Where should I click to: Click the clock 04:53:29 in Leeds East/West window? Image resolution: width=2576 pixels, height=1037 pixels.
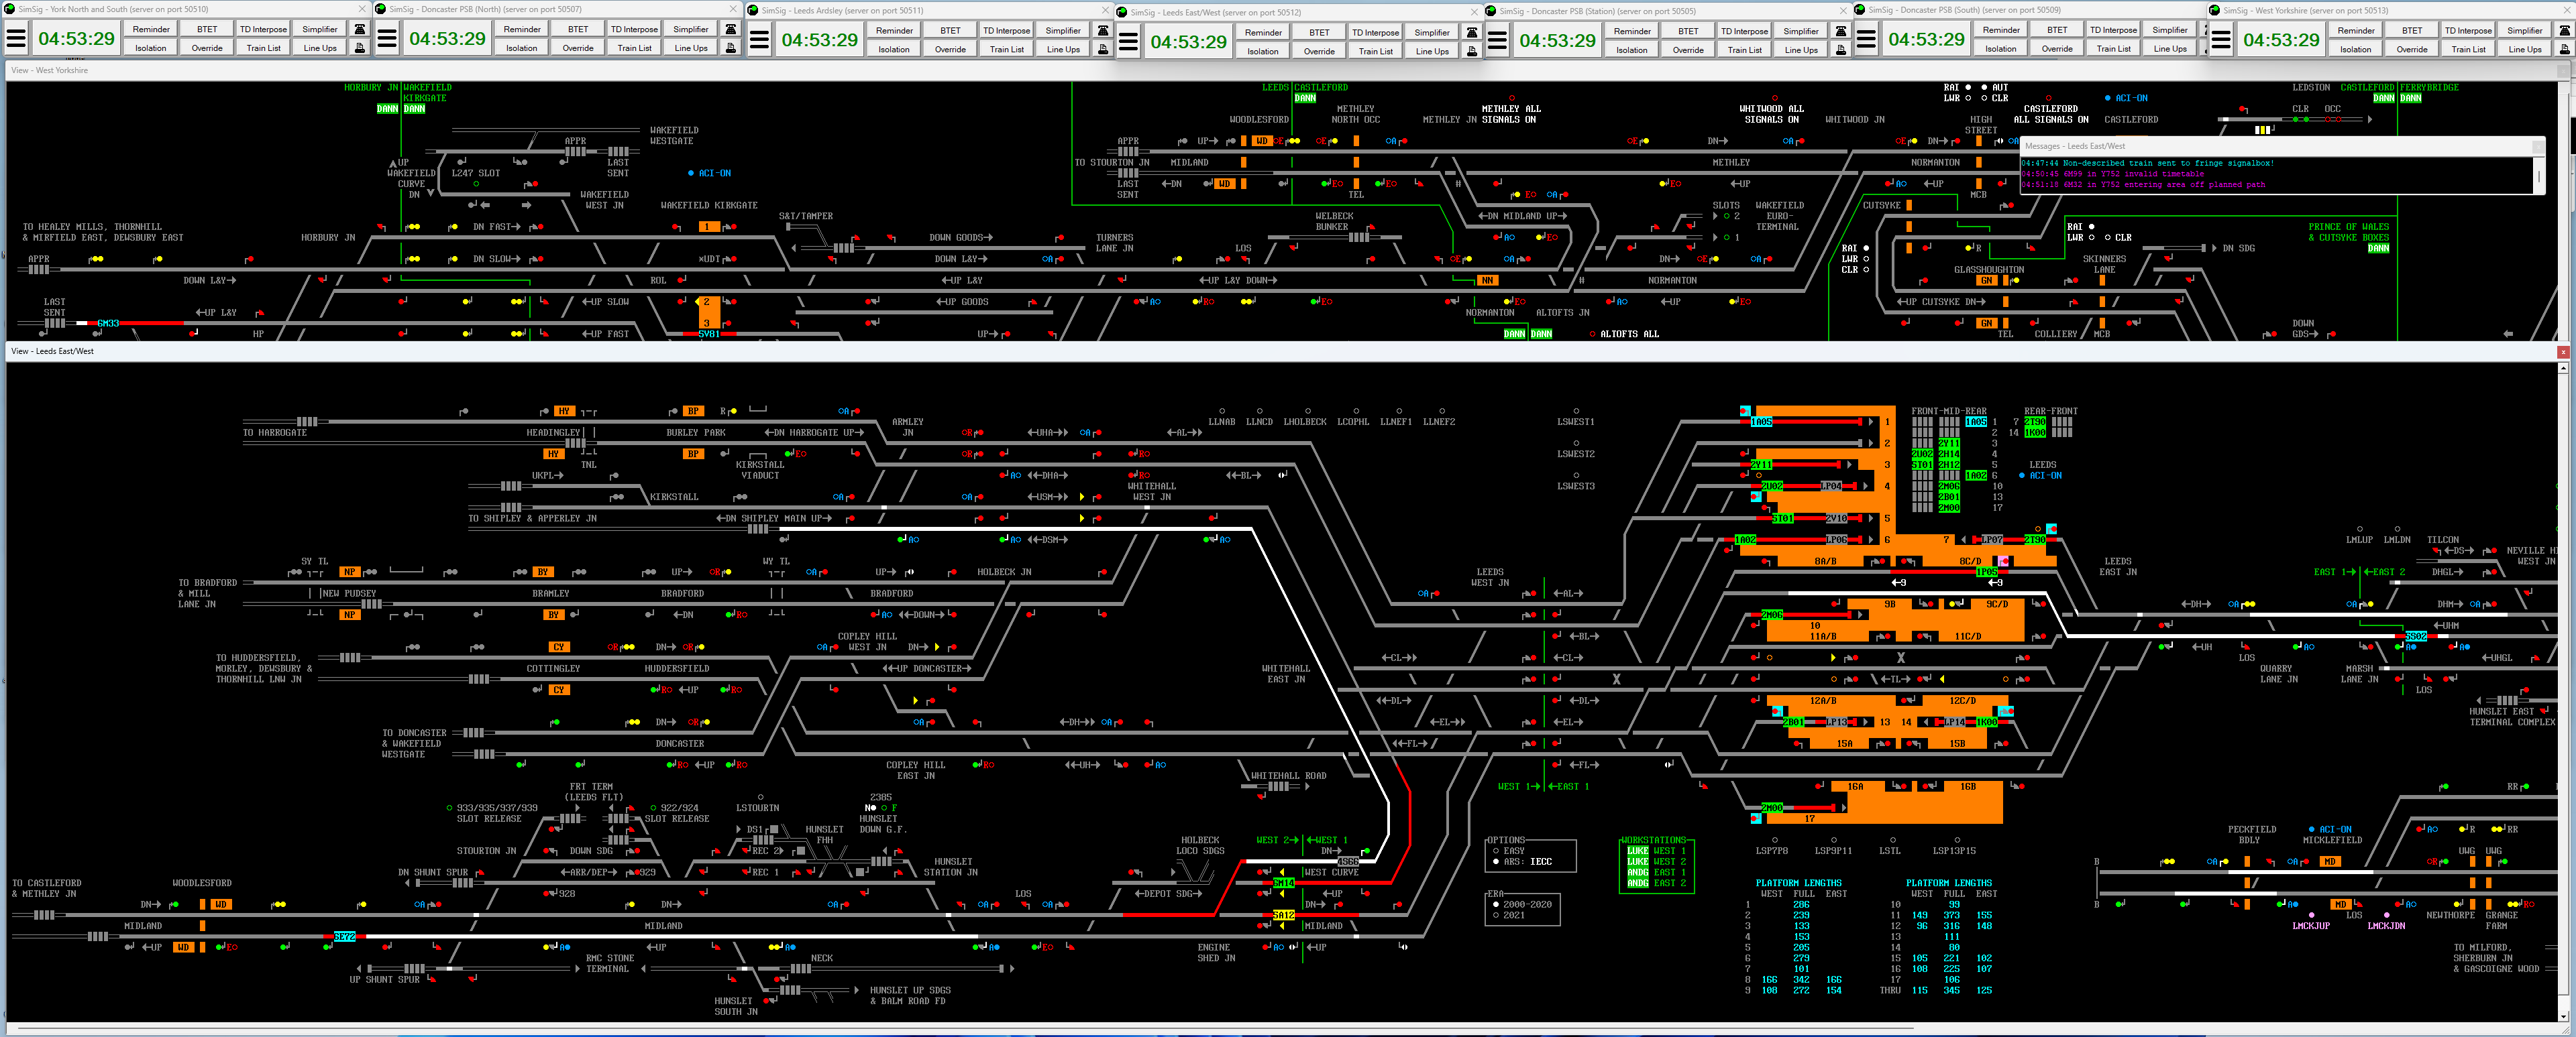[x=1188, y=42]
